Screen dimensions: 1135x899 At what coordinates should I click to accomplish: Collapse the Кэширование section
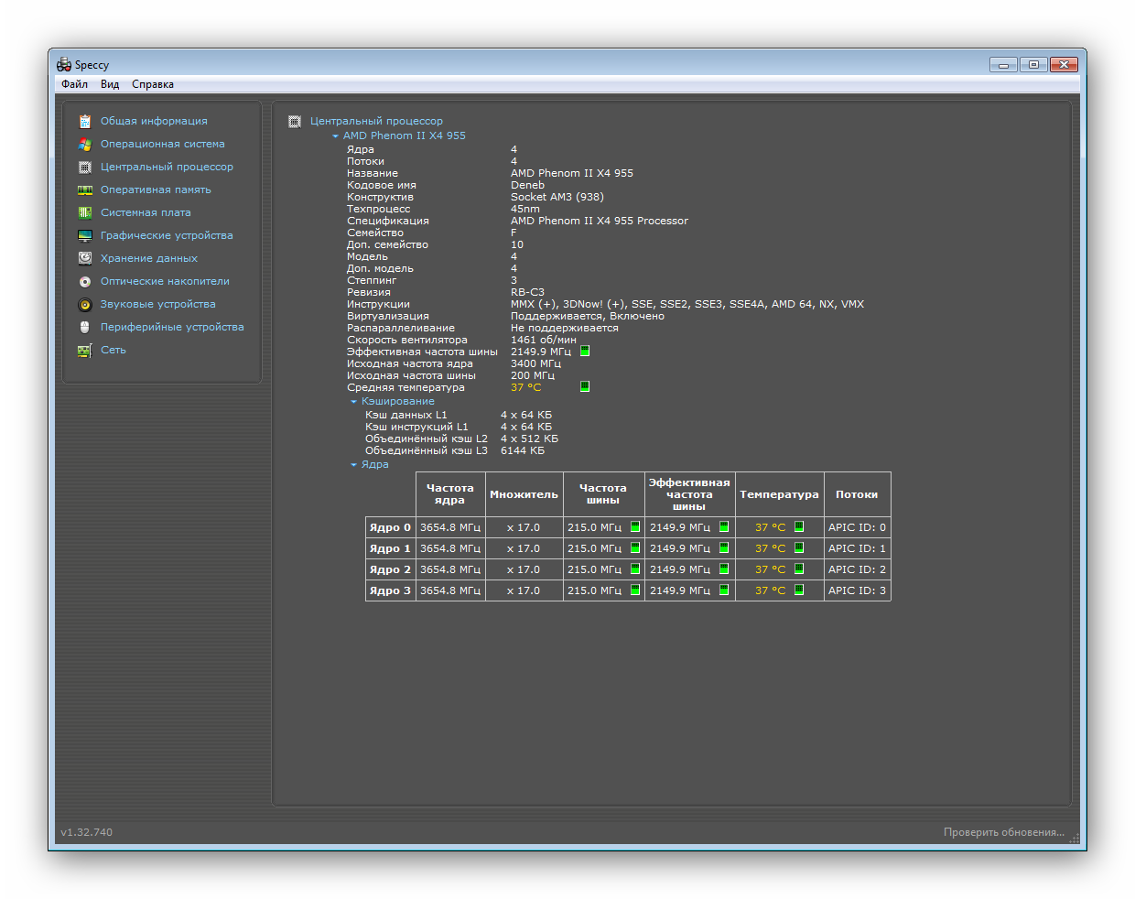353,401
